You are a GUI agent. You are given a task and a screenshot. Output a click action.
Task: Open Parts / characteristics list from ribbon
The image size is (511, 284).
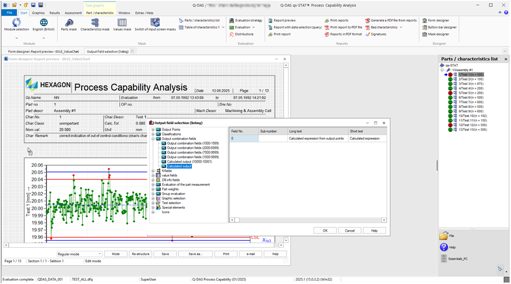tap(199, 20)
